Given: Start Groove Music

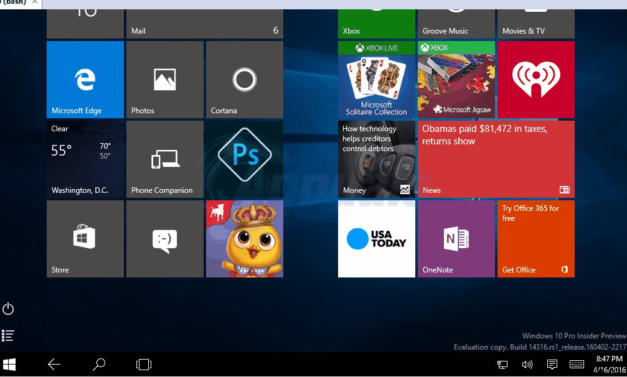Looking at the screenshot, I should (456, 19).
